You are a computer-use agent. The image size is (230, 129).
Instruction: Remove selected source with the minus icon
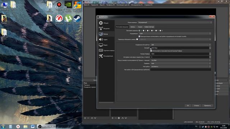[116, 118]
